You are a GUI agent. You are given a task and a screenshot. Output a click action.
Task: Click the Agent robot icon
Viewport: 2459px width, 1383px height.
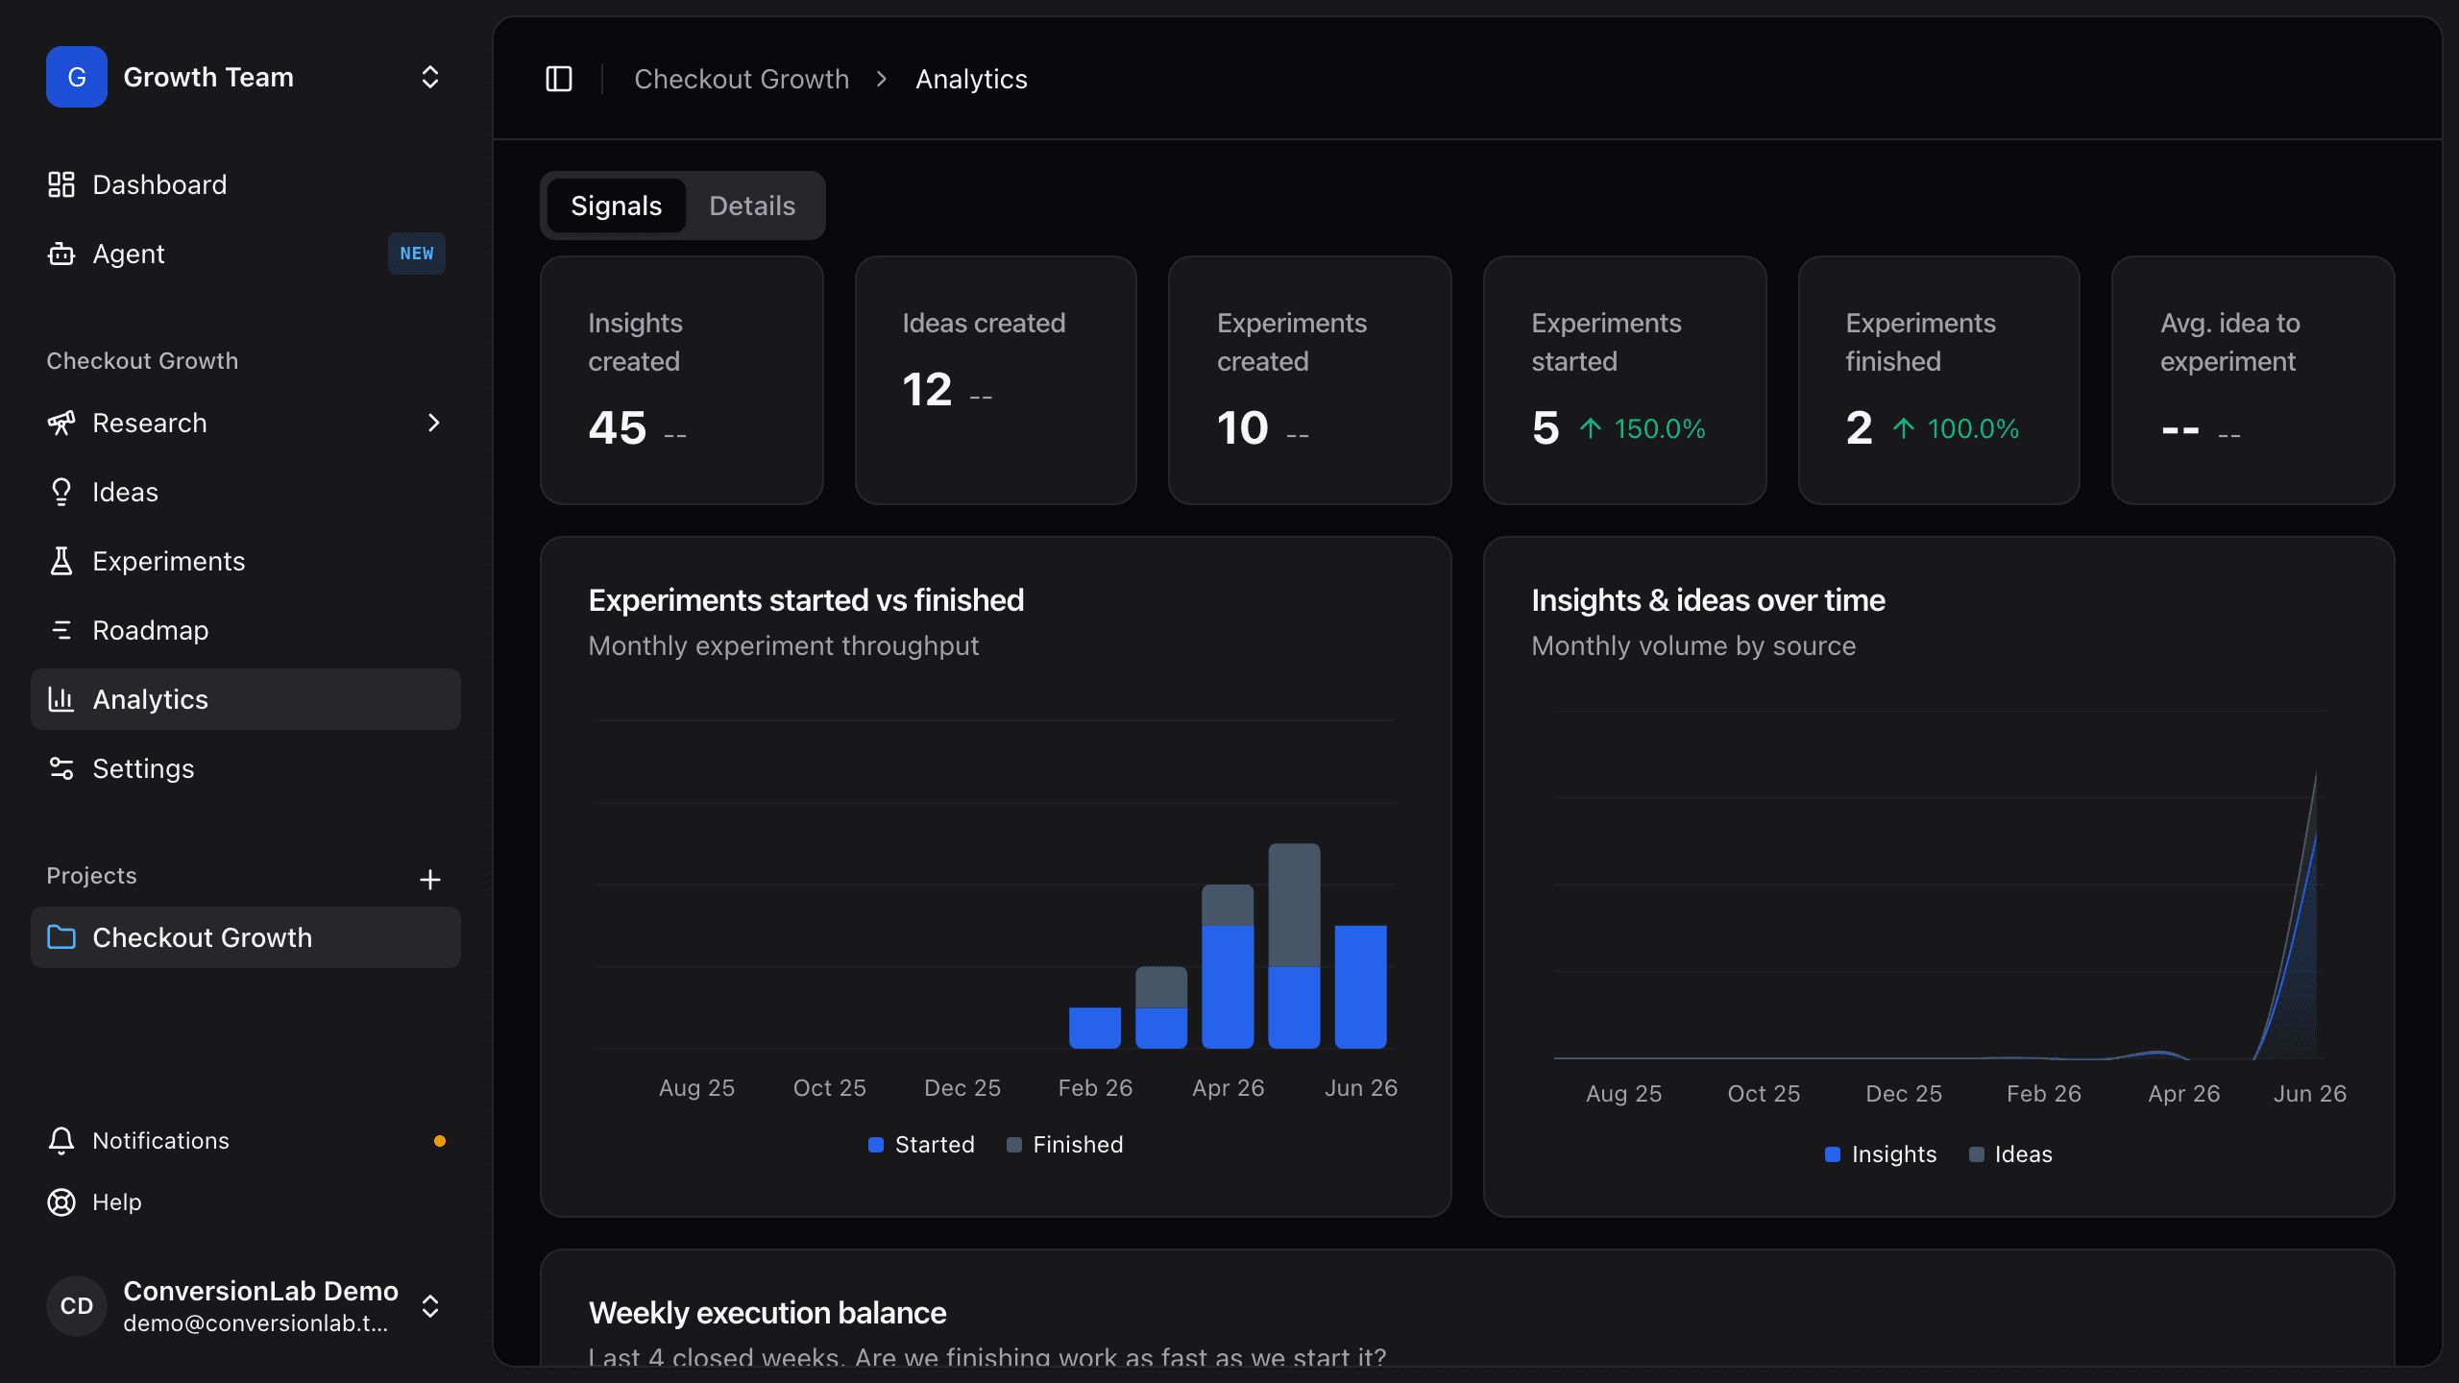(61, 254)
